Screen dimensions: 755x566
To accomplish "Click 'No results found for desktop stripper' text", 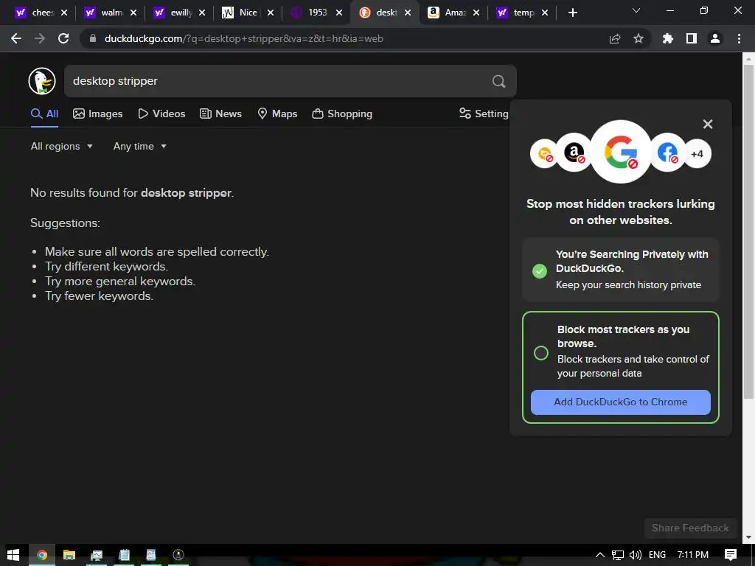I will click(x=132, y=192).
